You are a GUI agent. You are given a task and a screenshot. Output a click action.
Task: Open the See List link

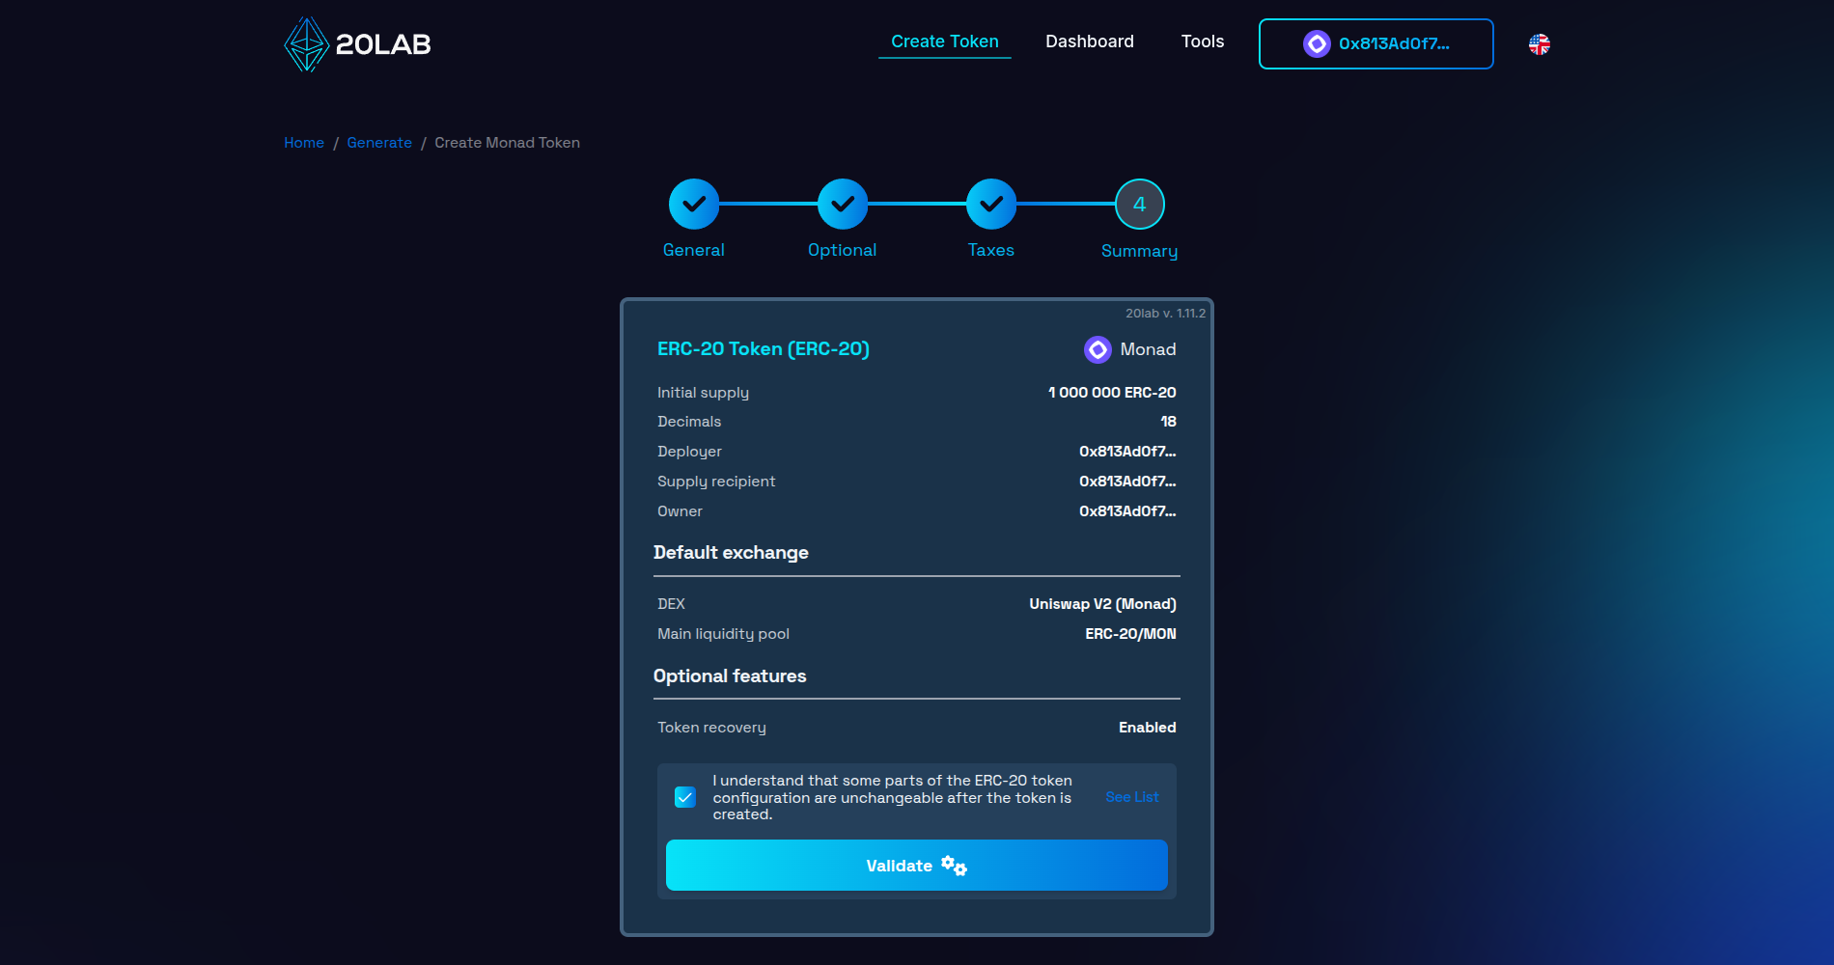[1132, 797]
